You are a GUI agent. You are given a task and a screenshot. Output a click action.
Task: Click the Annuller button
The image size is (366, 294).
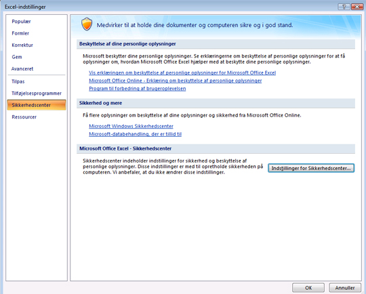click(345, 288)
